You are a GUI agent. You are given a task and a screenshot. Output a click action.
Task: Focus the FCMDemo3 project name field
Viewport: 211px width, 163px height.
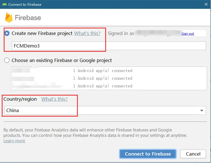point(108,46)
